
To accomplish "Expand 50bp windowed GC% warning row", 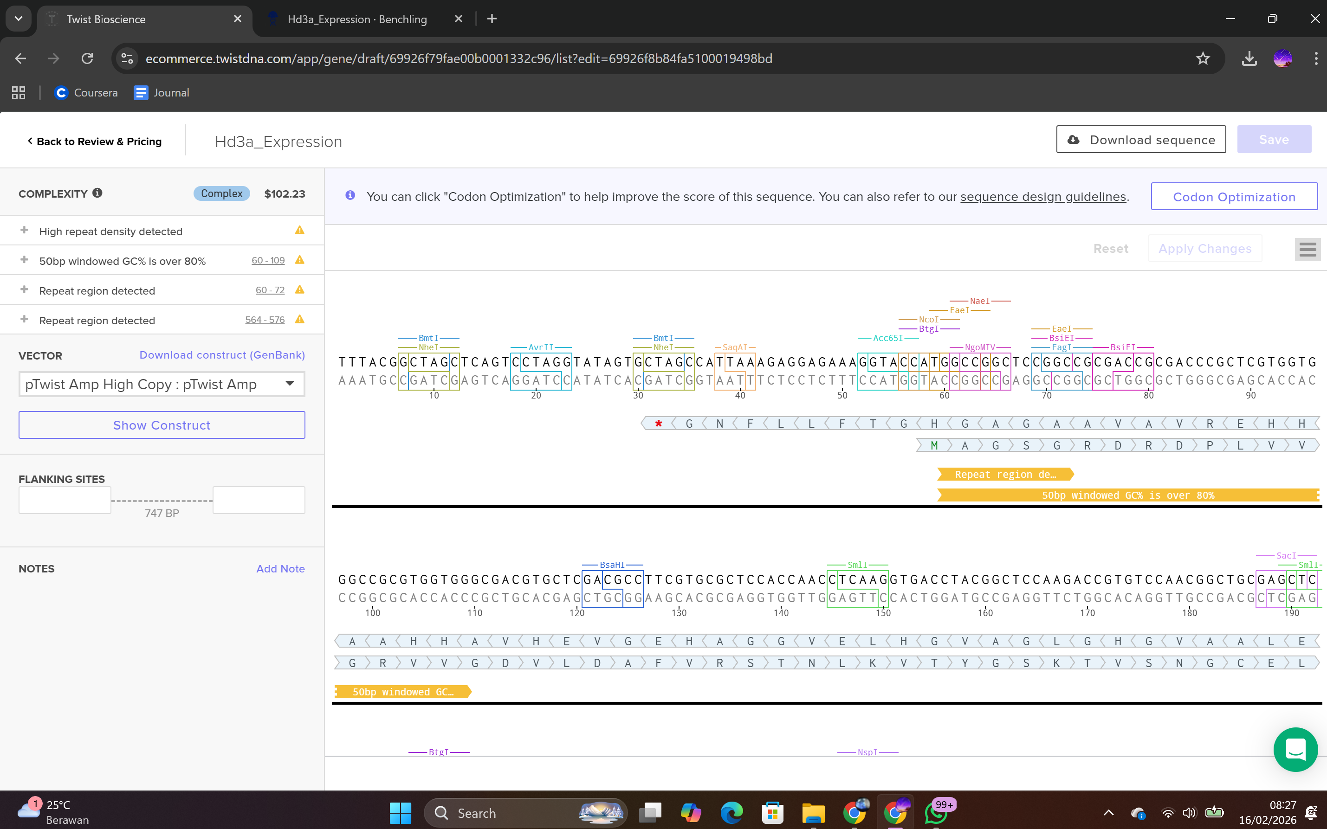I will tap(24, 260).
